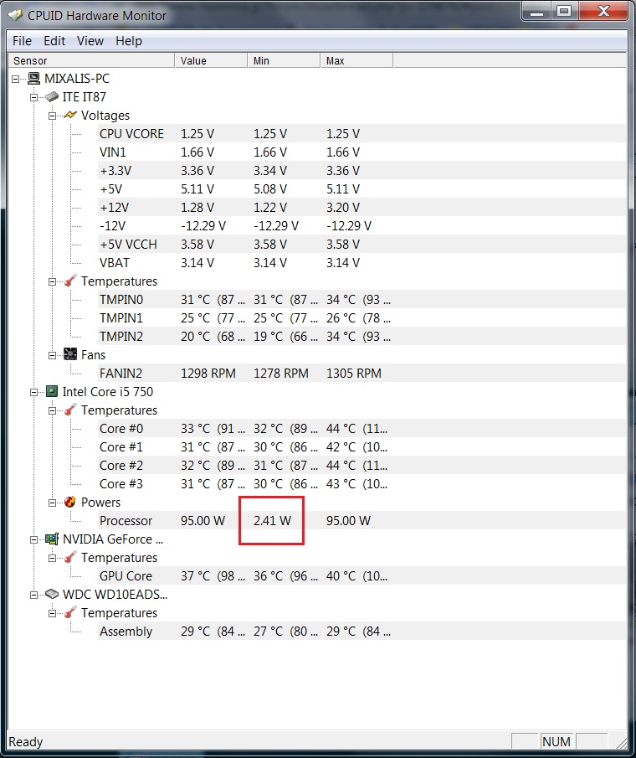Open the Help menu
This screenshot has height=758, width=636.
[x=129, y=41]
